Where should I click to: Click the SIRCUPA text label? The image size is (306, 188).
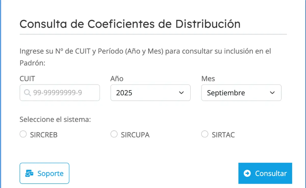click(135, 135)
